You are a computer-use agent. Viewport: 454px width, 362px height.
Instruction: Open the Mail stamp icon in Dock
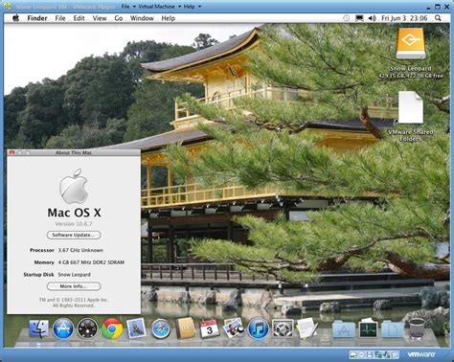pos(136,328)
